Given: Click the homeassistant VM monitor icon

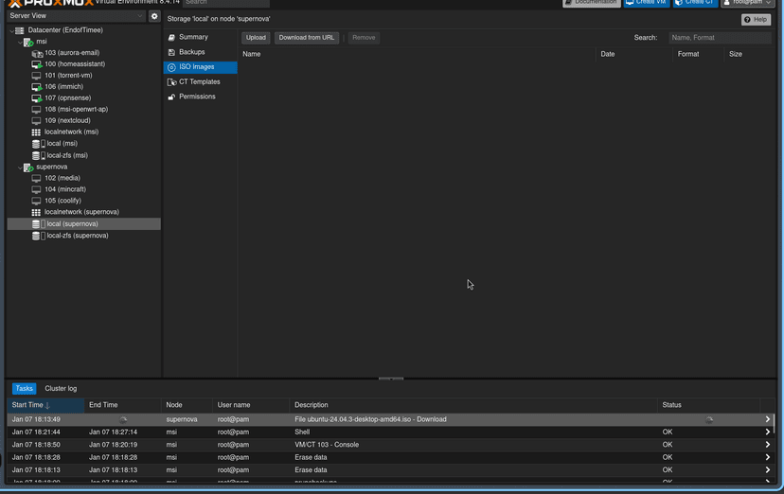Looking at the screenshot, I should [x=37, y=64].
